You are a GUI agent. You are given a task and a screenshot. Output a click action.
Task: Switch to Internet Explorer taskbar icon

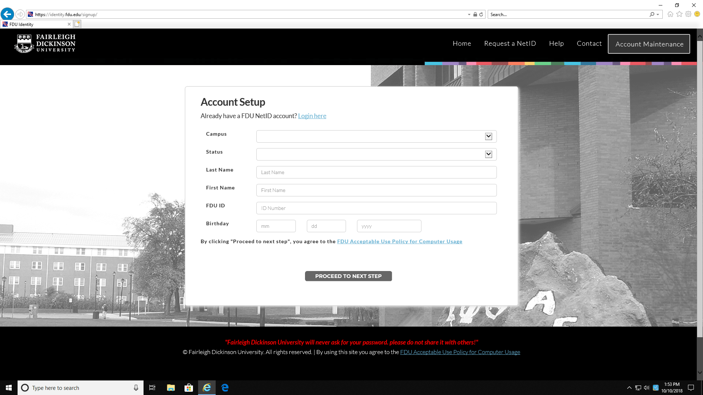(207, 388)
